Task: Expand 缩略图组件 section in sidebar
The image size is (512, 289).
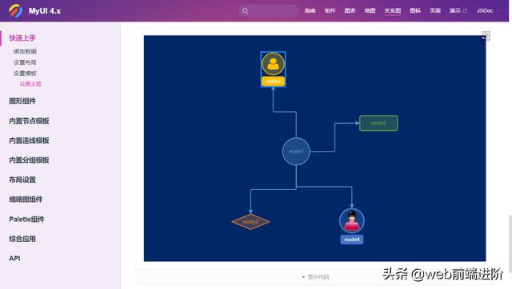Action: [x=26, y=200]
